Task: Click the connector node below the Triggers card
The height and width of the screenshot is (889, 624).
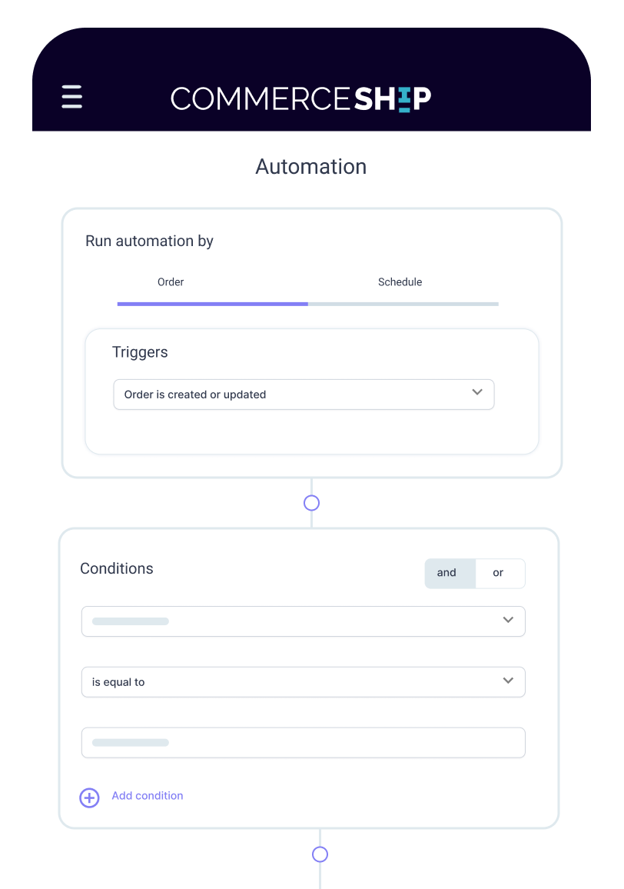Action: pyautogui.click(x=311, y=503)
